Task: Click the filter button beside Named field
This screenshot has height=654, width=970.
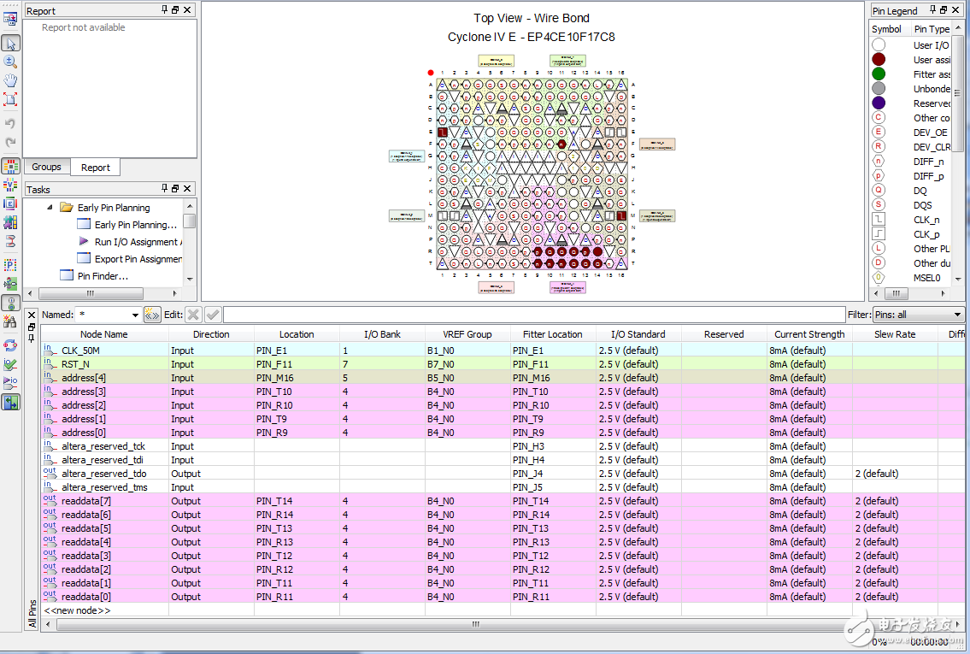Action: pos(152,315)
